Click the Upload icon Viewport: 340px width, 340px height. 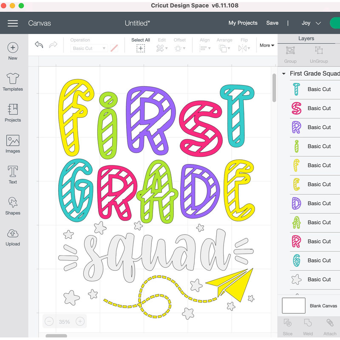pos(12,236)
